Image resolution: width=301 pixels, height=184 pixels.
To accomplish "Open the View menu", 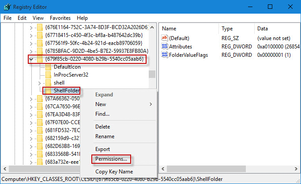I will click(38, 18).
